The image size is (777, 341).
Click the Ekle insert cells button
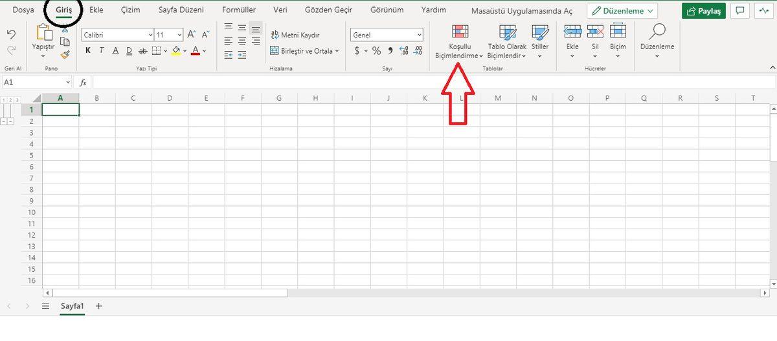pyautogui.click(x=572, y=41)
